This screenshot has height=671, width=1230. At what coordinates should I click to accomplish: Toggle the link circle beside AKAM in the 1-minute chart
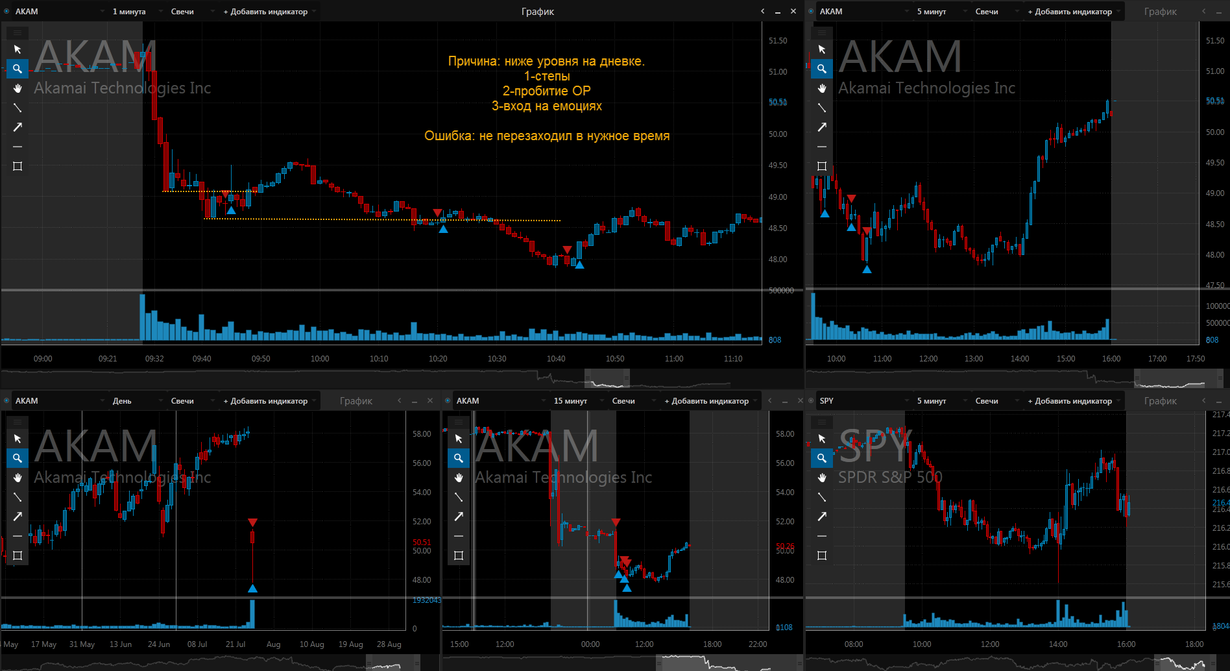[6, 12]
